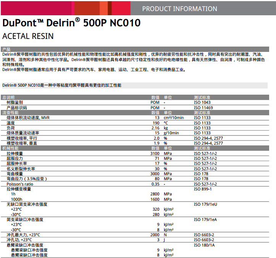Image resolution: width=276 pixels, height=258 pixels.
Task: Click the 数值 header in 总说明 row
Action: click(x=155, y=97)
